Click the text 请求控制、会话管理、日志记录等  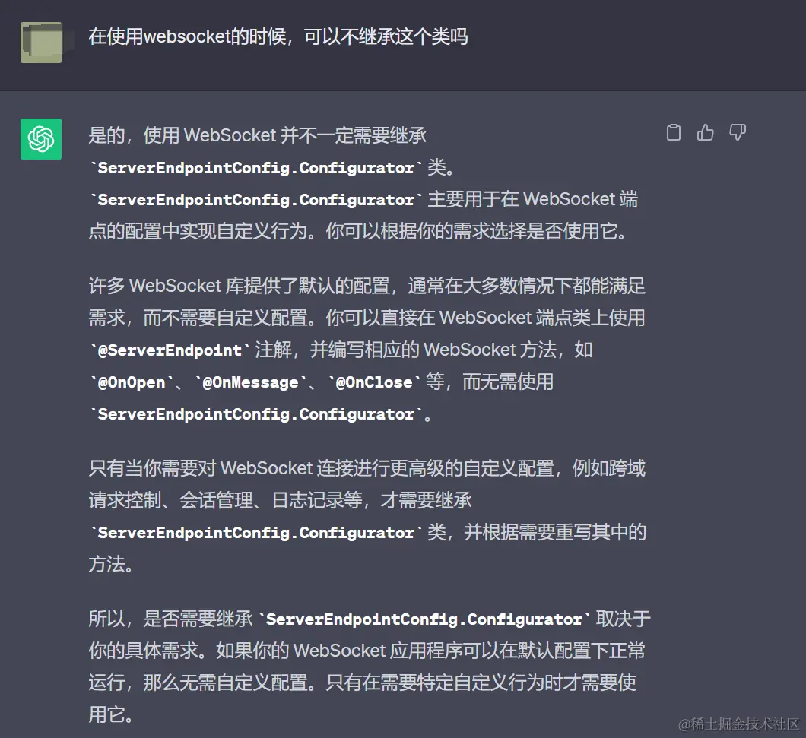(x=226, y=500)
